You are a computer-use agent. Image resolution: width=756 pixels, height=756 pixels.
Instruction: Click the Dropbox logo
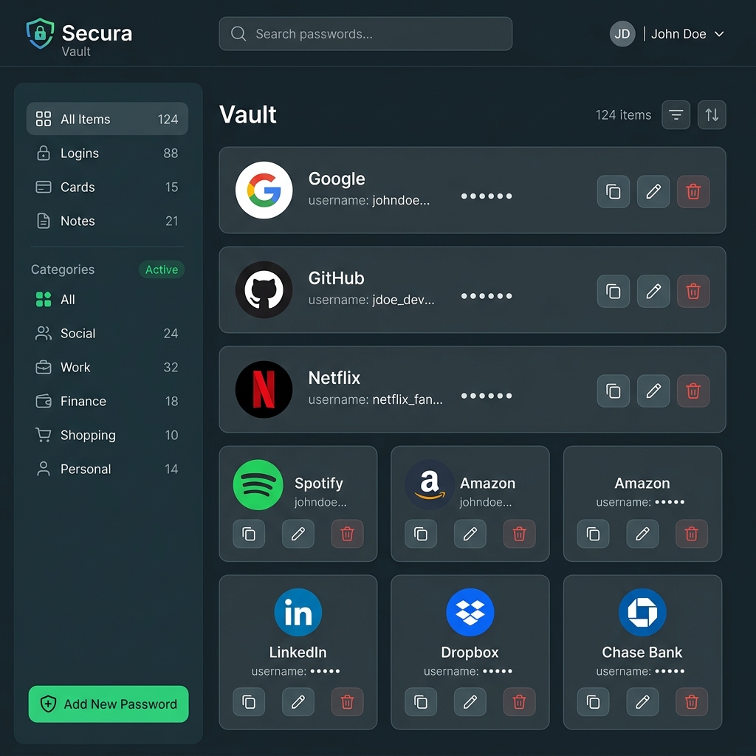pyautogui.click(x=470, y=612)
